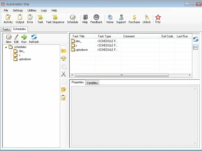Send the app to Tray
Screen dimensions: 202x151
coord(158,19)
